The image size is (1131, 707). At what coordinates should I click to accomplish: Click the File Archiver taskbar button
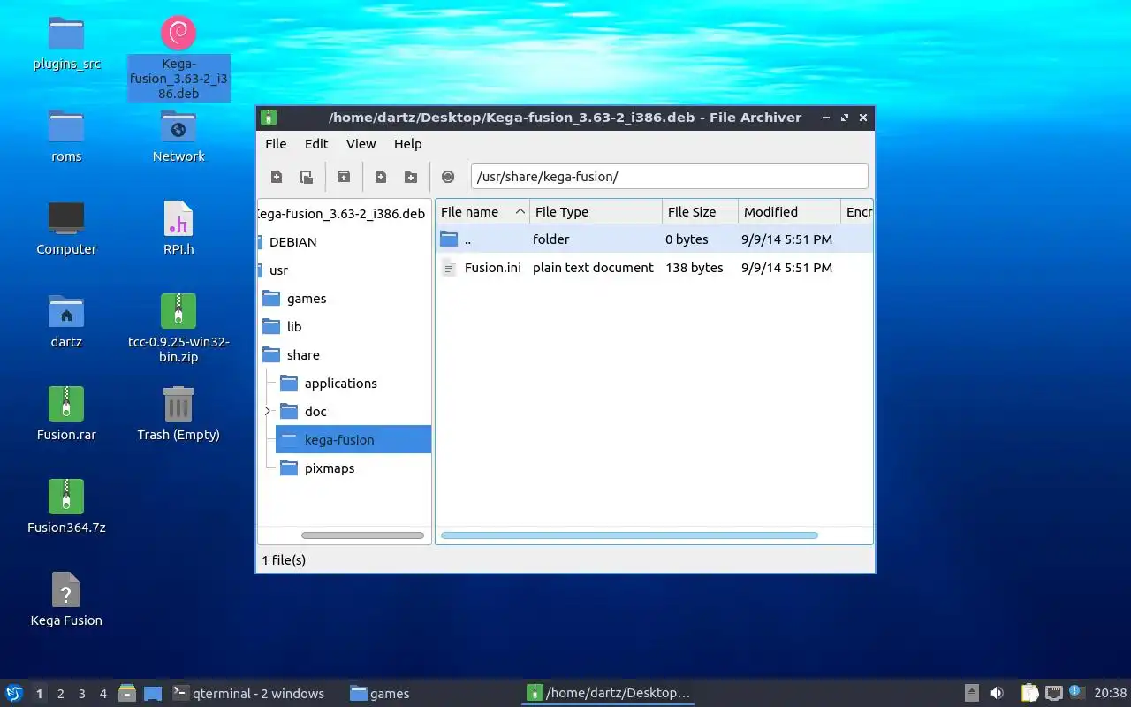click(608, 693)
